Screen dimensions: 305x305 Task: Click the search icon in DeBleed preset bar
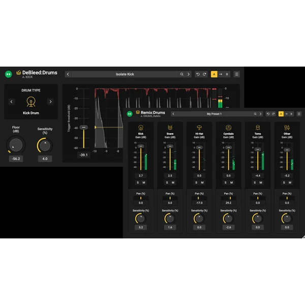coord(181,74)
